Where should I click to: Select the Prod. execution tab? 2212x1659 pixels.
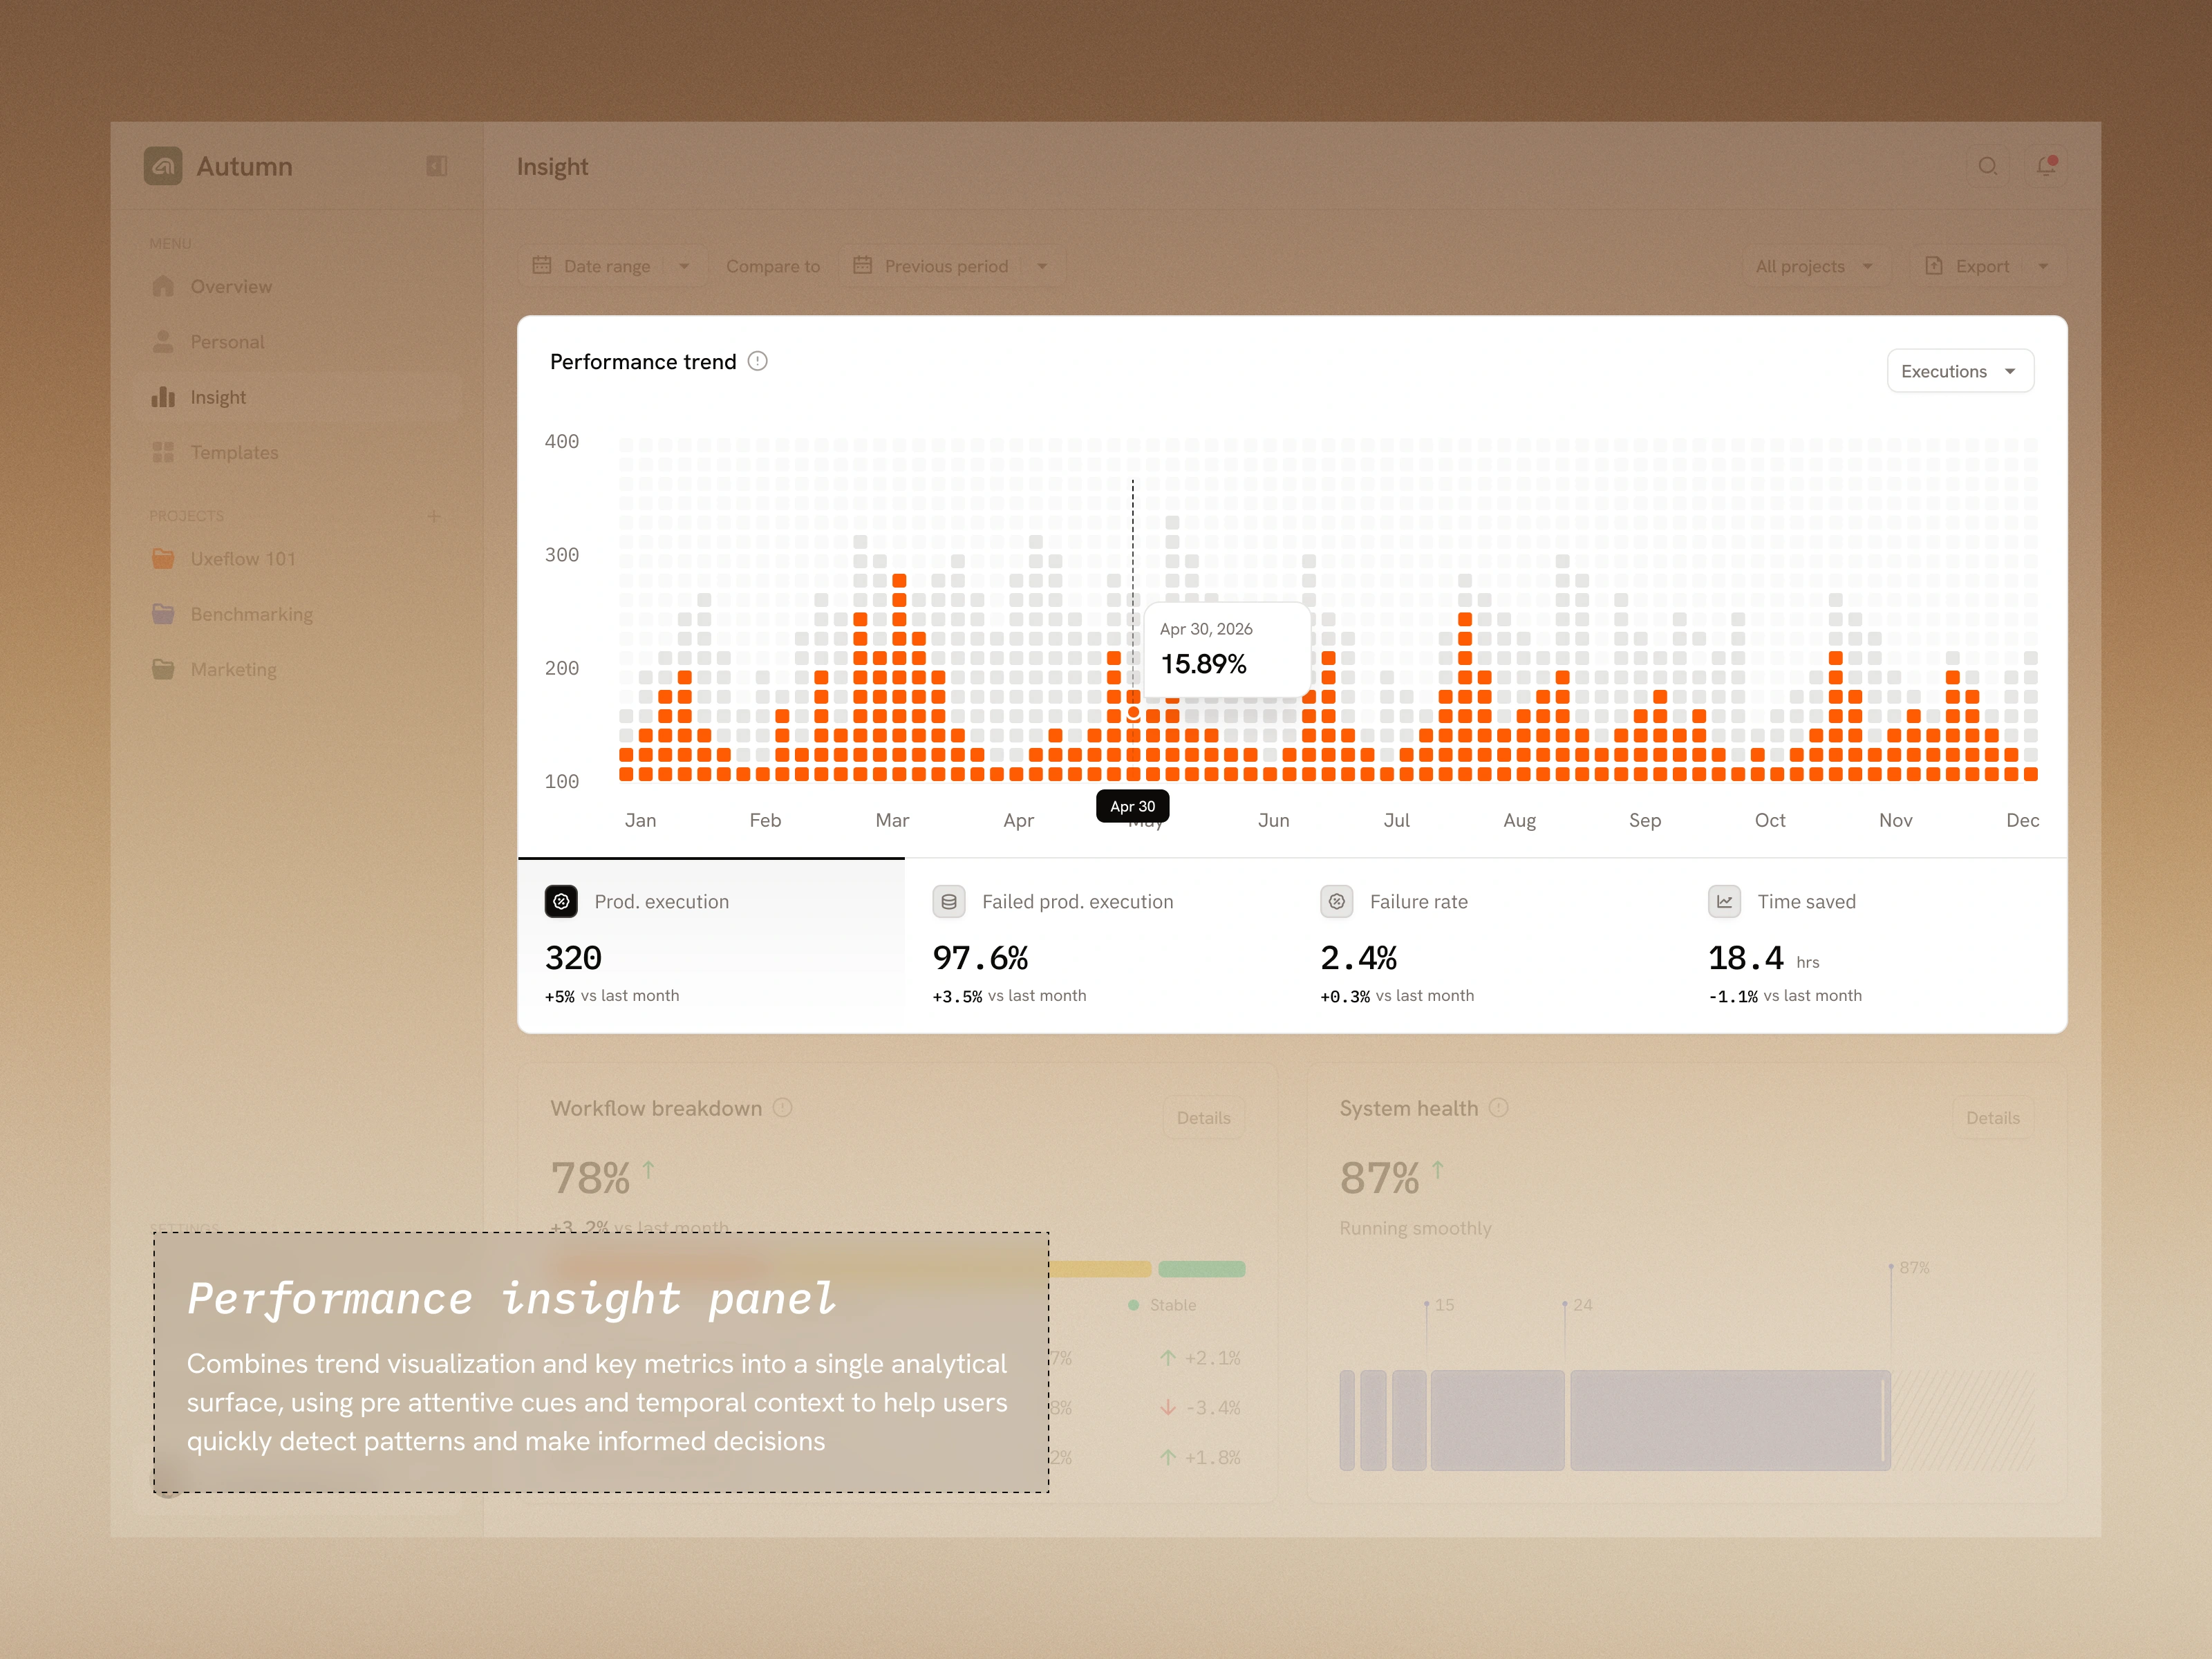(711, 945)
